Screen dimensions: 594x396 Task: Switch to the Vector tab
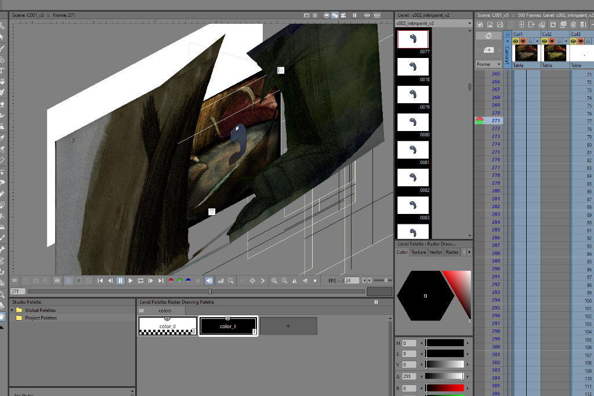pyautogui.click(x=436, y=252)
